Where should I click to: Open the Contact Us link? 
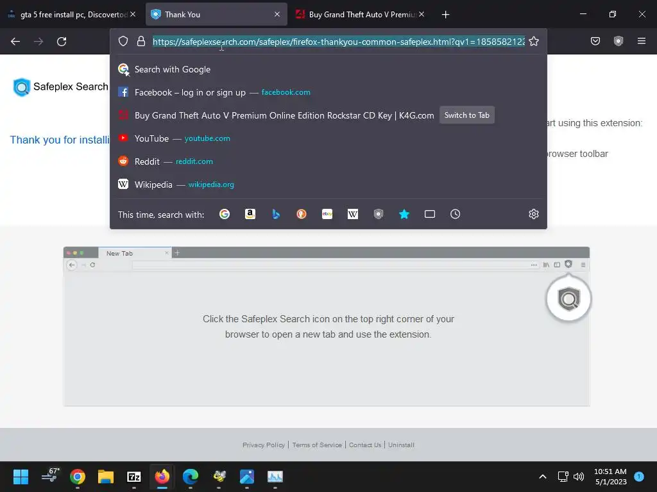click(x=365, y=445)
